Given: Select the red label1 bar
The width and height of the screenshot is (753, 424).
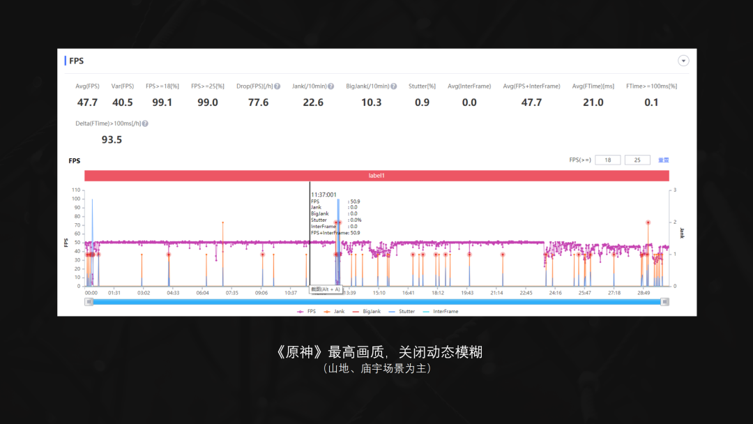Looking at the screenshot, I should [376, 176].
